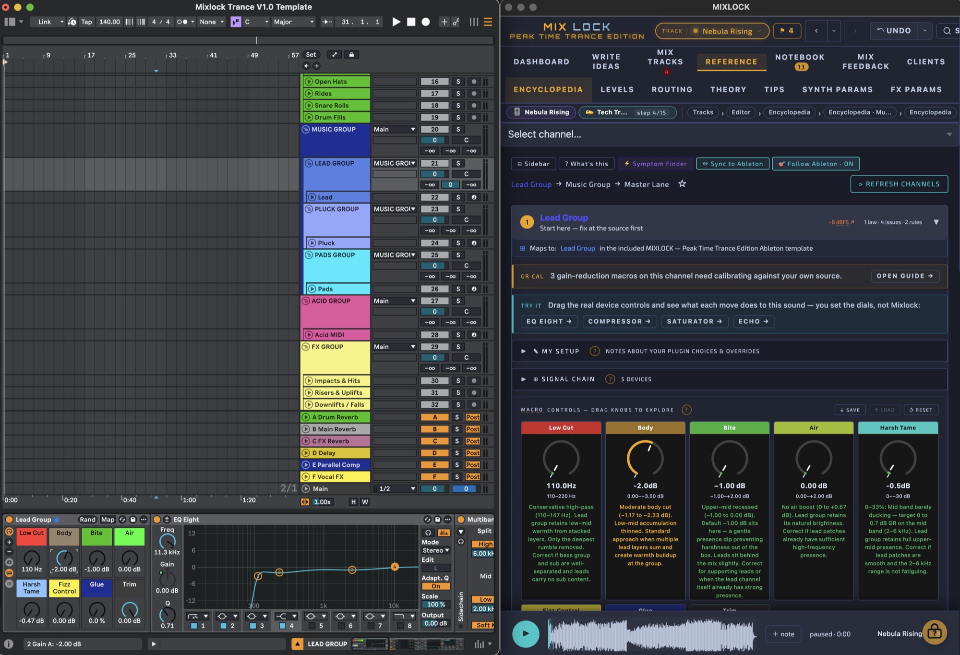
Task: Click the Set locator button
Action: [x=311, y=55]
